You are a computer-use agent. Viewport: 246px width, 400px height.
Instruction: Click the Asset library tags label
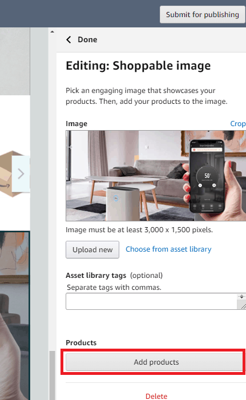coord(96,276)
